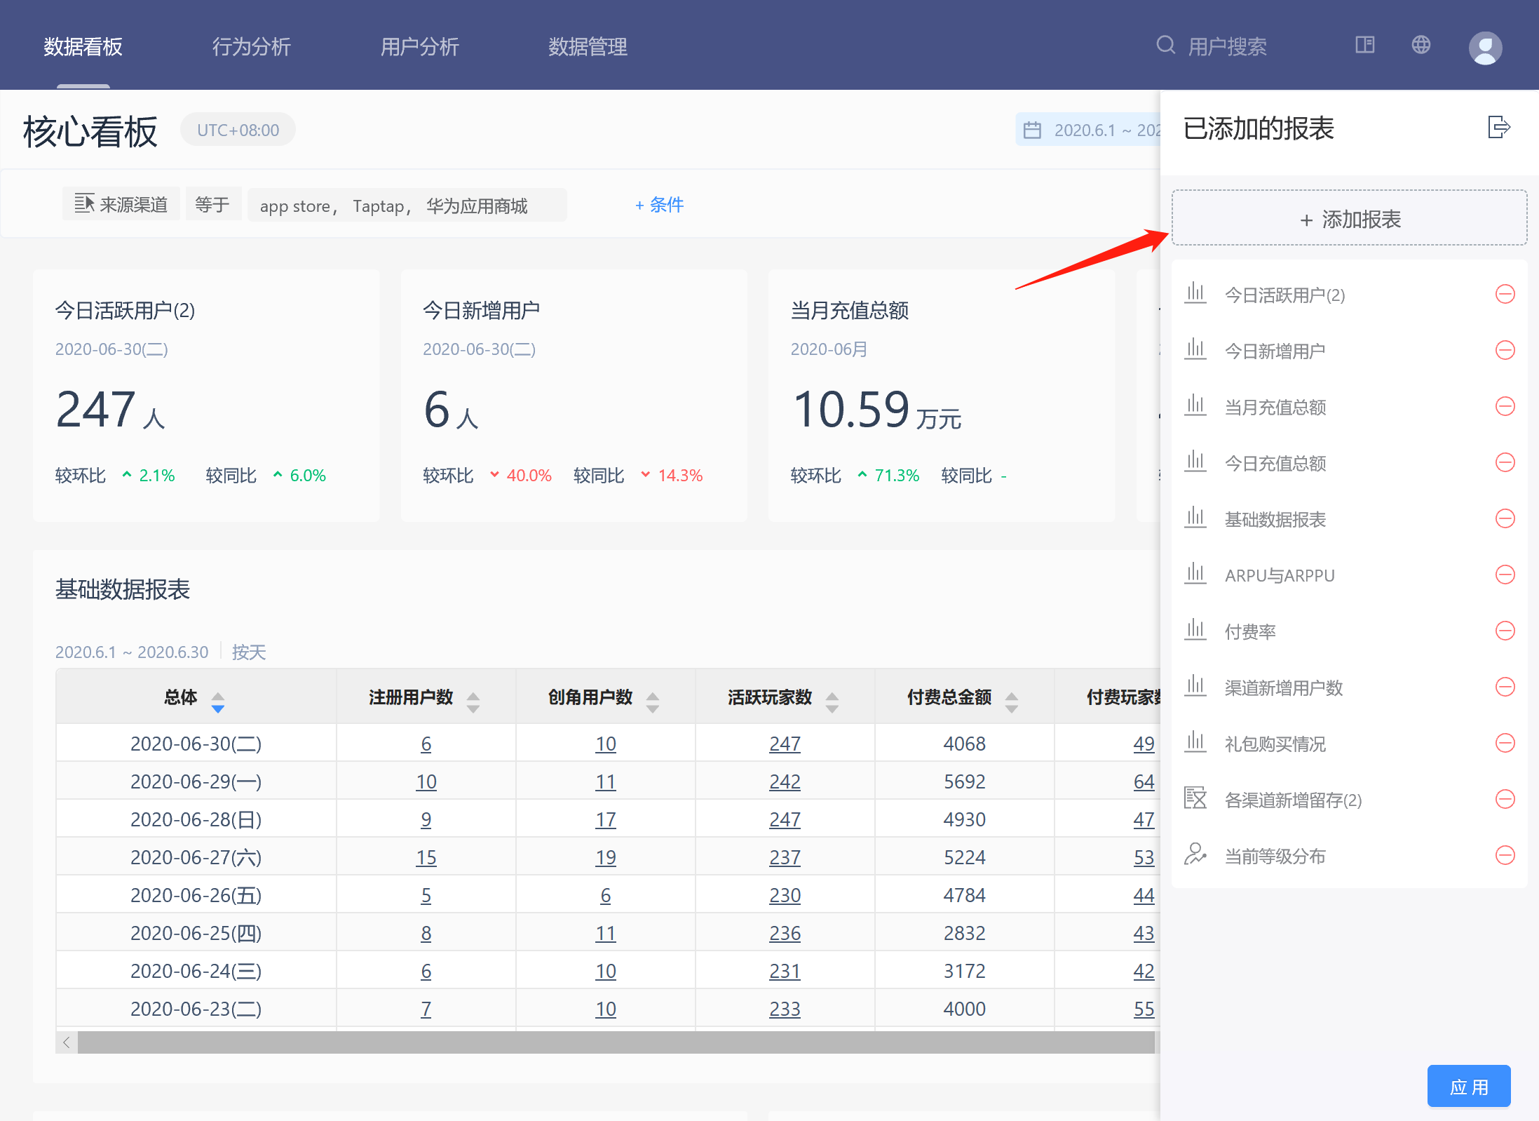Click the 应用 apply button
The width and height of the screenshot is (1539, 1121).
coord(1468,1087)
